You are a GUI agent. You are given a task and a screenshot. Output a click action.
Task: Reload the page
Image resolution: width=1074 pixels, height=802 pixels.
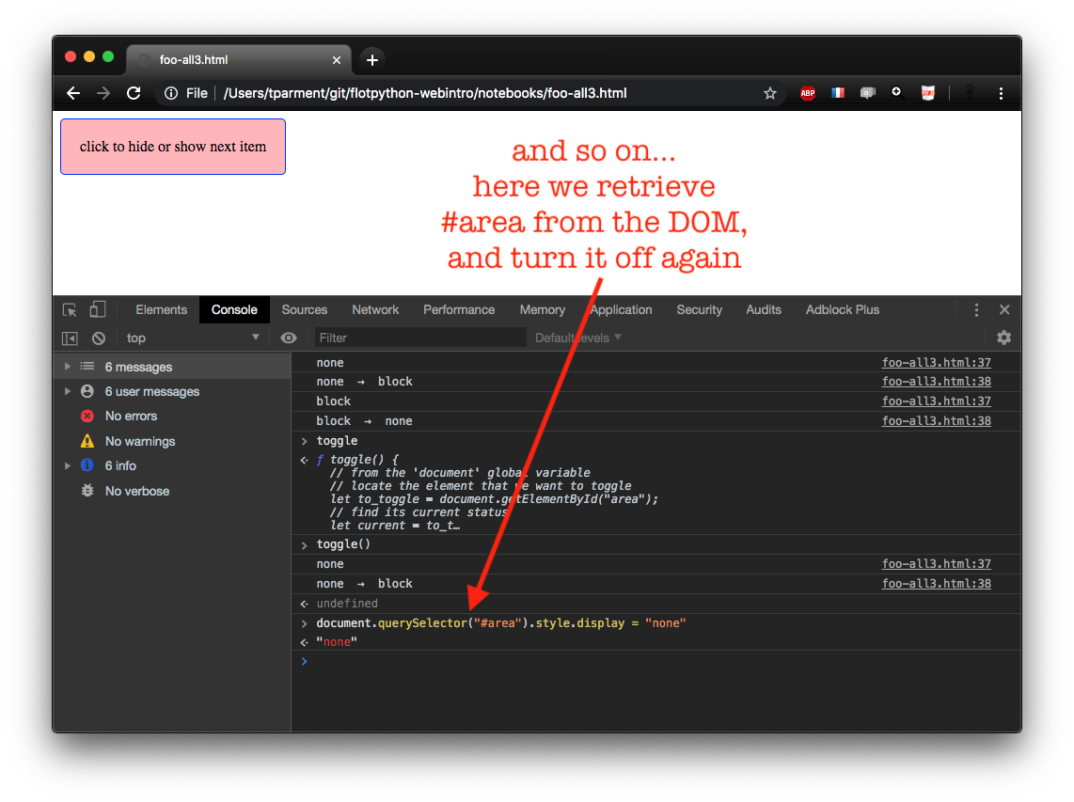(134, 93)
